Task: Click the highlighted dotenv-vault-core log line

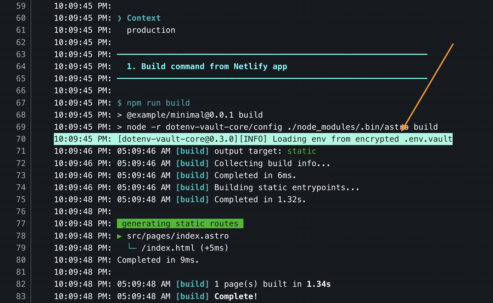Action: [x=253, y=139]
